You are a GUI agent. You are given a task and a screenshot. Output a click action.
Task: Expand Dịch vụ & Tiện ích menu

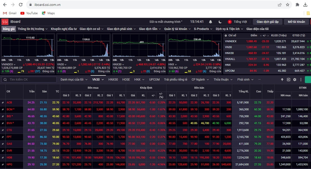tap(229, 29)
